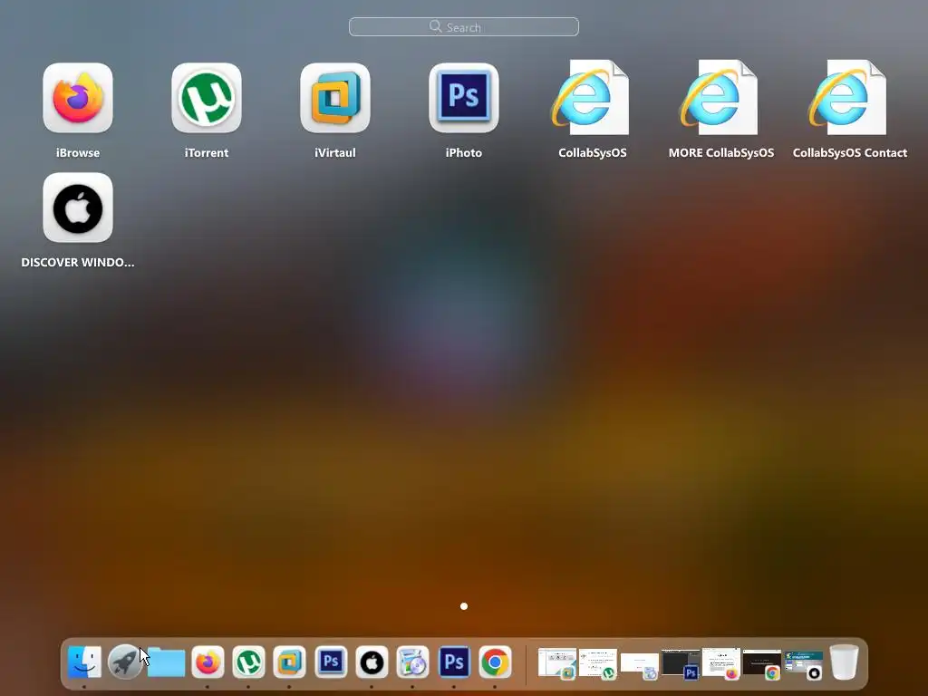Viewport: 928px width, 696px height.
Task: Restore minimized window with disc installer badge
Action: pyautogui.click(x=639, y=665)
